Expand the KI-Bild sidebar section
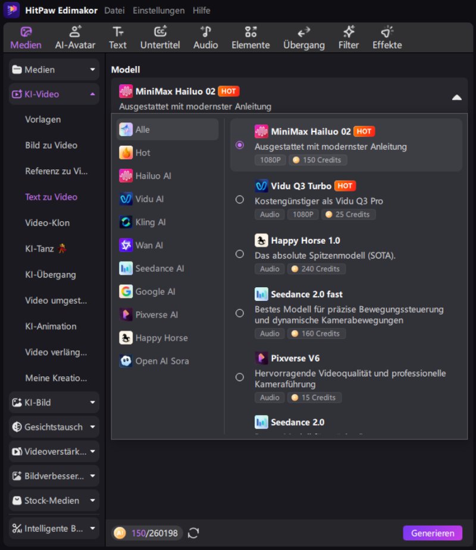The image size is (476, 550). point(54,403)
